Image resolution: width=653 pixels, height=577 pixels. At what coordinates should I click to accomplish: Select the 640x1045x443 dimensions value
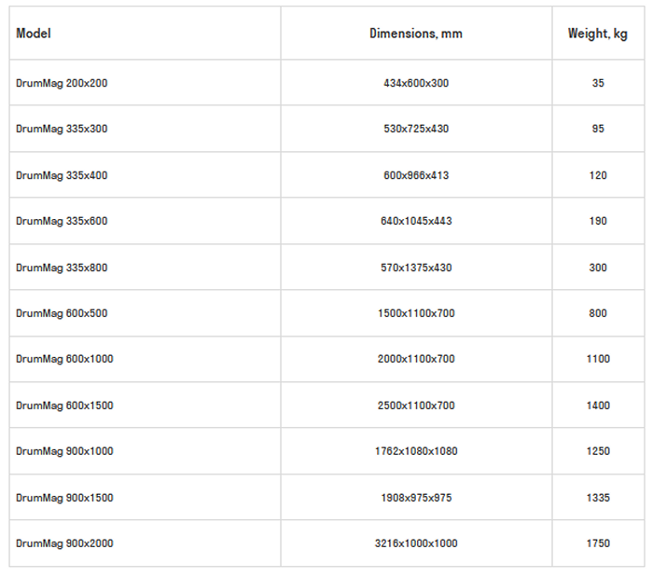(416, 221)
